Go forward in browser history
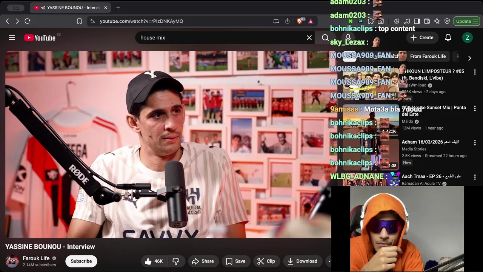 click(x=17, y=21)
